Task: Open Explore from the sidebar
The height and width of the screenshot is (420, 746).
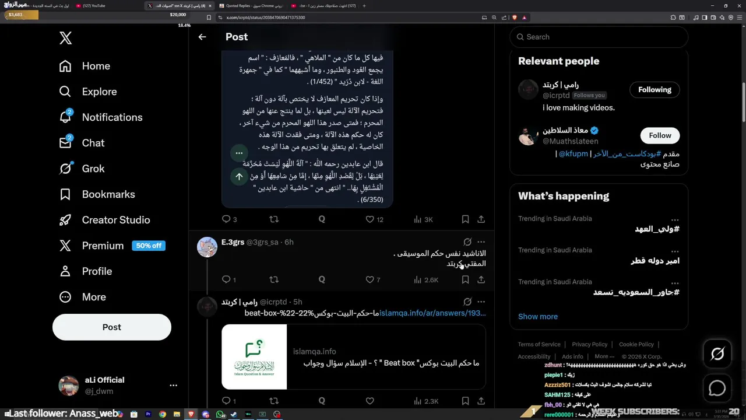Action: tap(88, 92)
